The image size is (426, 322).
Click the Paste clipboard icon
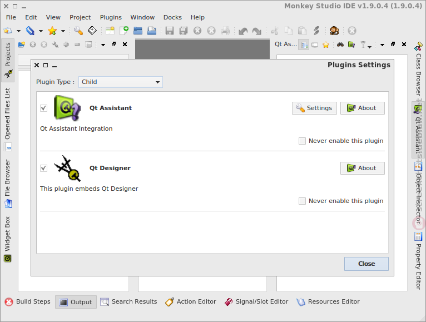pyautogui.click(x=302, y=31)
